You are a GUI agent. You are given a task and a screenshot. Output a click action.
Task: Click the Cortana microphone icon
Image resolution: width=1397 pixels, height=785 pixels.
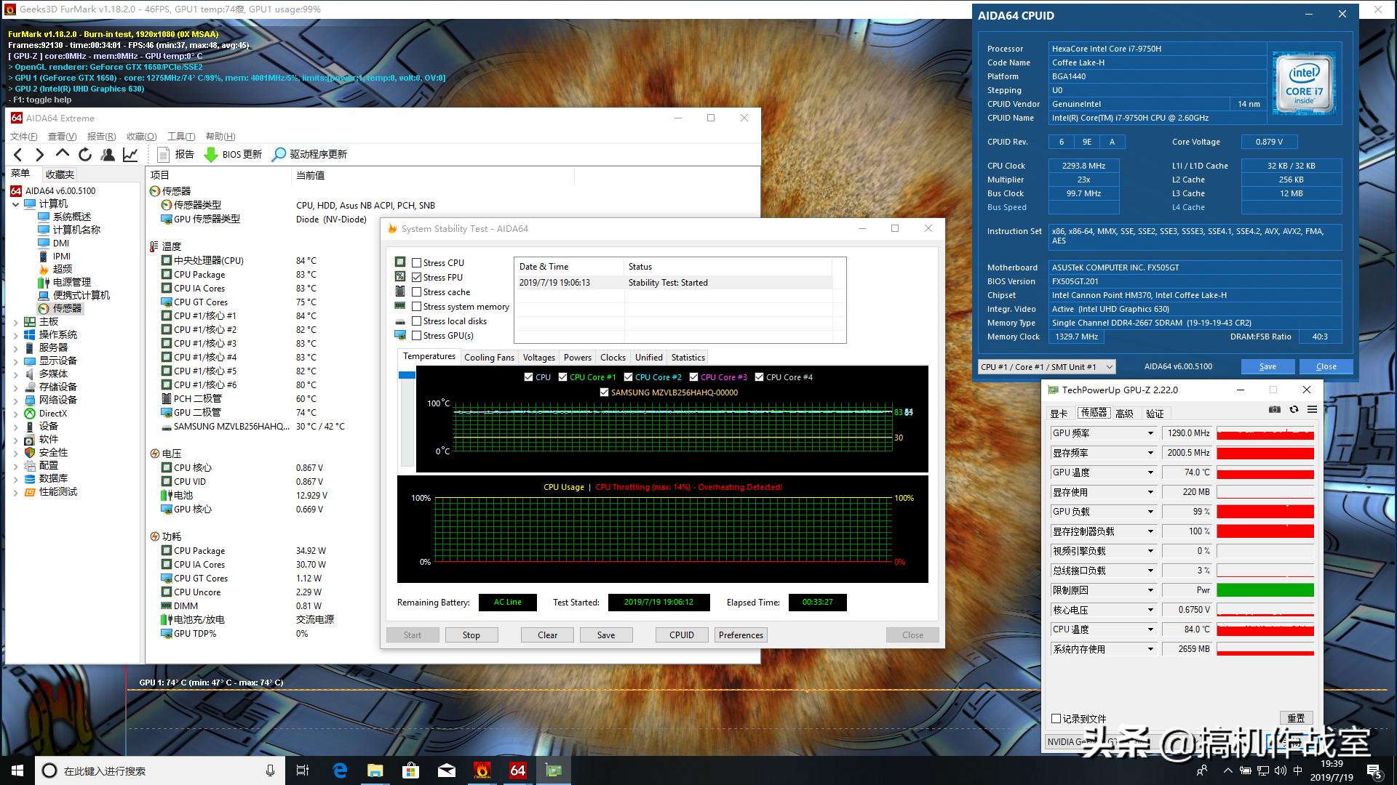pyautogui.click(x=270, y=770)
